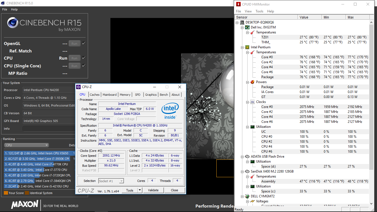Collapse the Powers node in HWMonitor
Image resolution: width=377 pixels, height=212 pixels.
click(248, 82)
